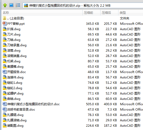Click the AutoCAD icon of 扎膜滚轴.dwg
143x130 pixels.
(5, 120)
